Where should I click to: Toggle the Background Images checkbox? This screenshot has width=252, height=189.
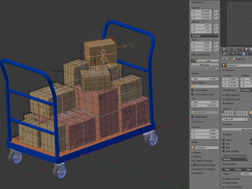195,165
